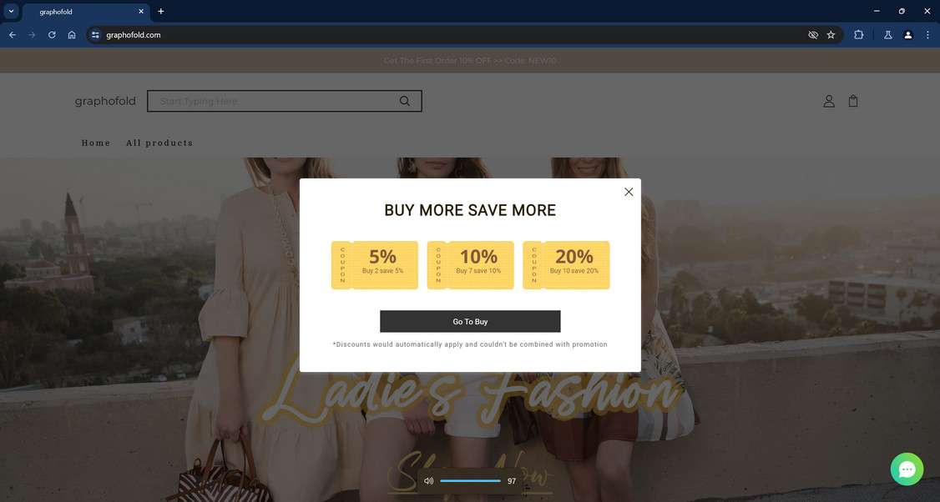Close the Buy More Save More popup
This screenshot has width=940, height=502.
[x=629, y=192]
